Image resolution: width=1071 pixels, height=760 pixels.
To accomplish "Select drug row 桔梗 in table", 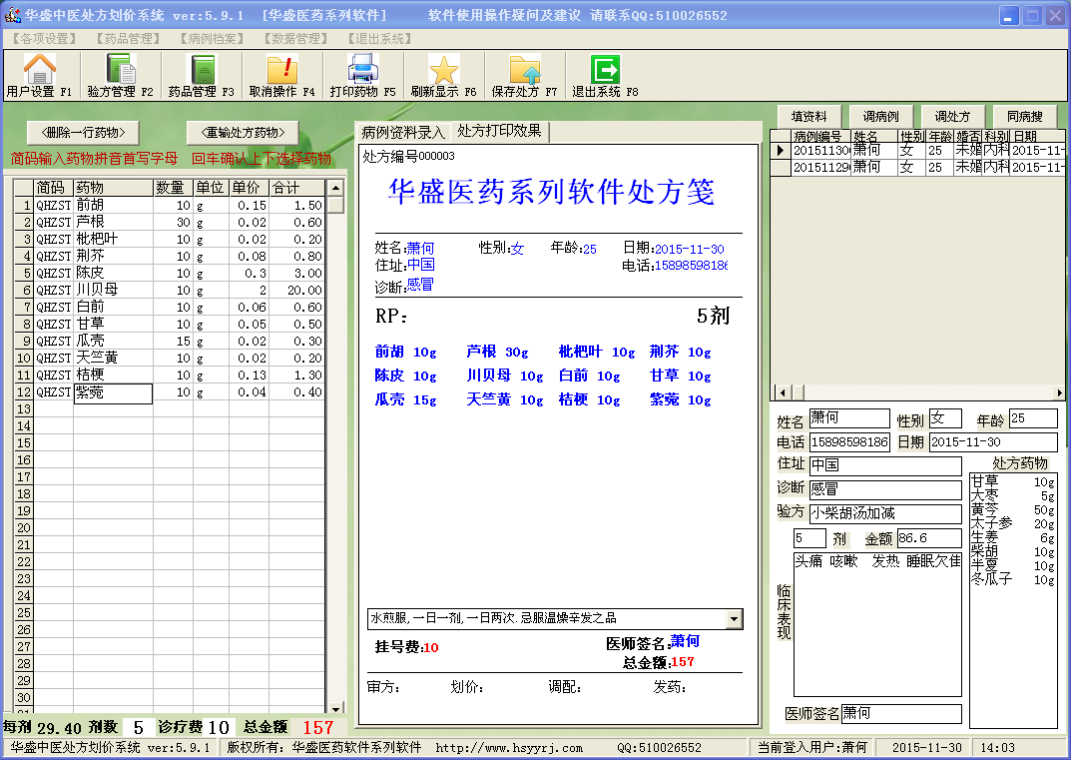I will tap(170, 376).
